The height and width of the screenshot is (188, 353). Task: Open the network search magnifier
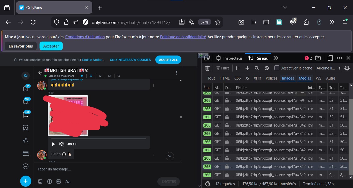coord(257,68)
